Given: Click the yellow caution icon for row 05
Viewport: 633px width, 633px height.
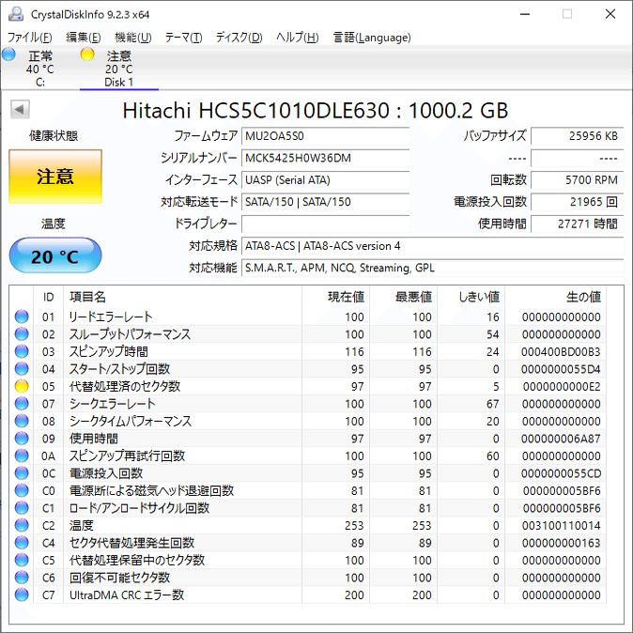Looking at the screenshot, I should coord(22,386).
